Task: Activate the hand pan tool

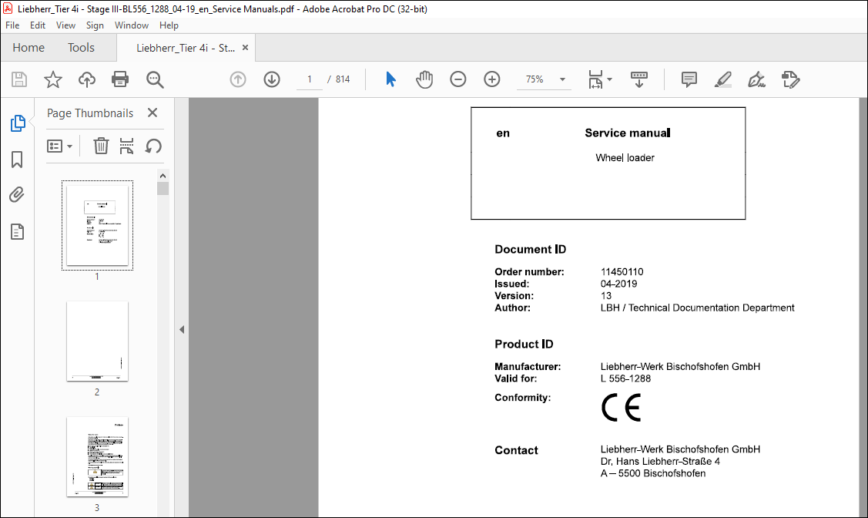Action: click(x=424, y=79)
